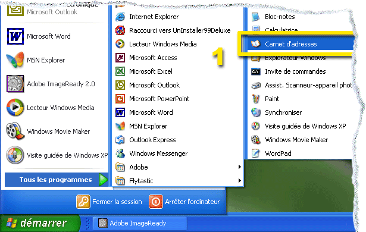The height and width of the screenshot is (232, 366).
Task: Expand the Flytastic submenu arrow
Action: click(x=239, y=180)
